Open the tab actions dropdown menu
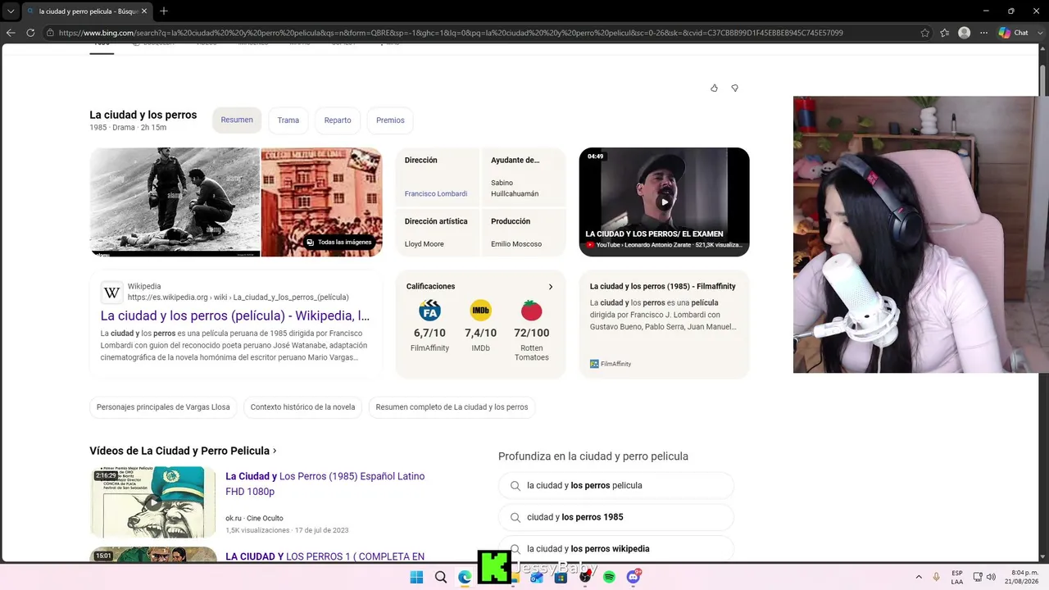The width and height of the screenshot is (1049, 590). 11,11
